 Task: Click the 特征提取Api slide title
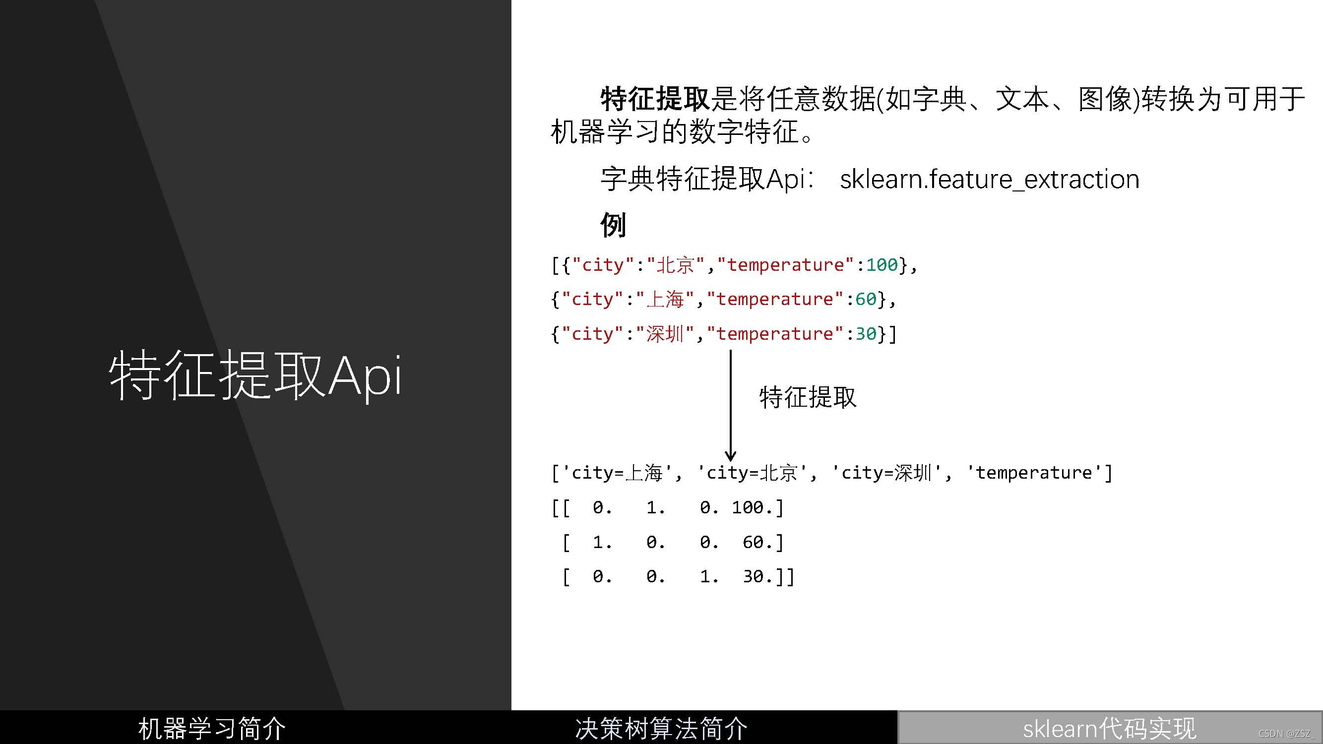[255, 376]
